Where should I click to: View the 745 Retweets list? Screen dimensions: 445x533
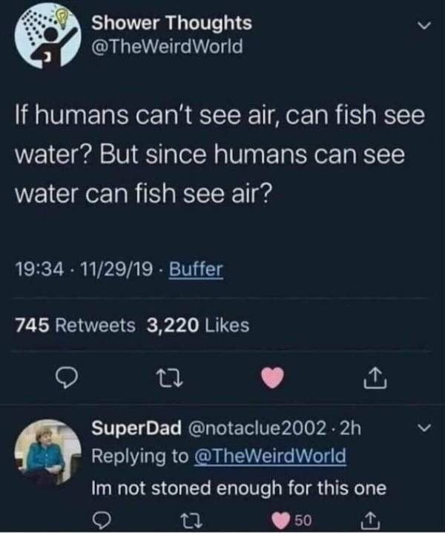point(75,324)
